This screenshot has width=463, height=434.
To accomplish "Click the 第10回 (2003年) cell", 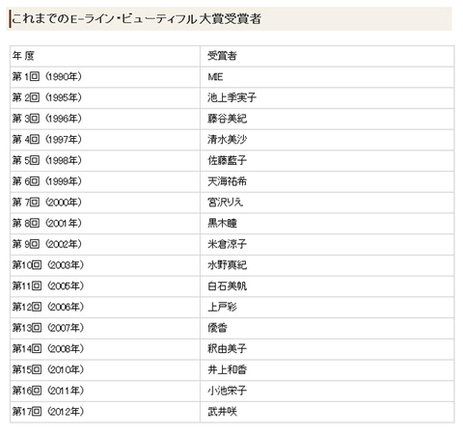I will [x=105, y=265].
